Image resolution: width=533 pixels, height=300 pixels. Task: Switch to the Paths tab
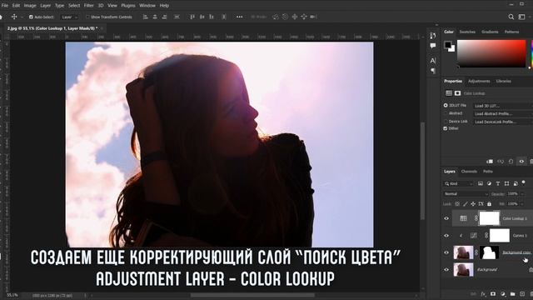pyautogui.click(x=488, y=172)
